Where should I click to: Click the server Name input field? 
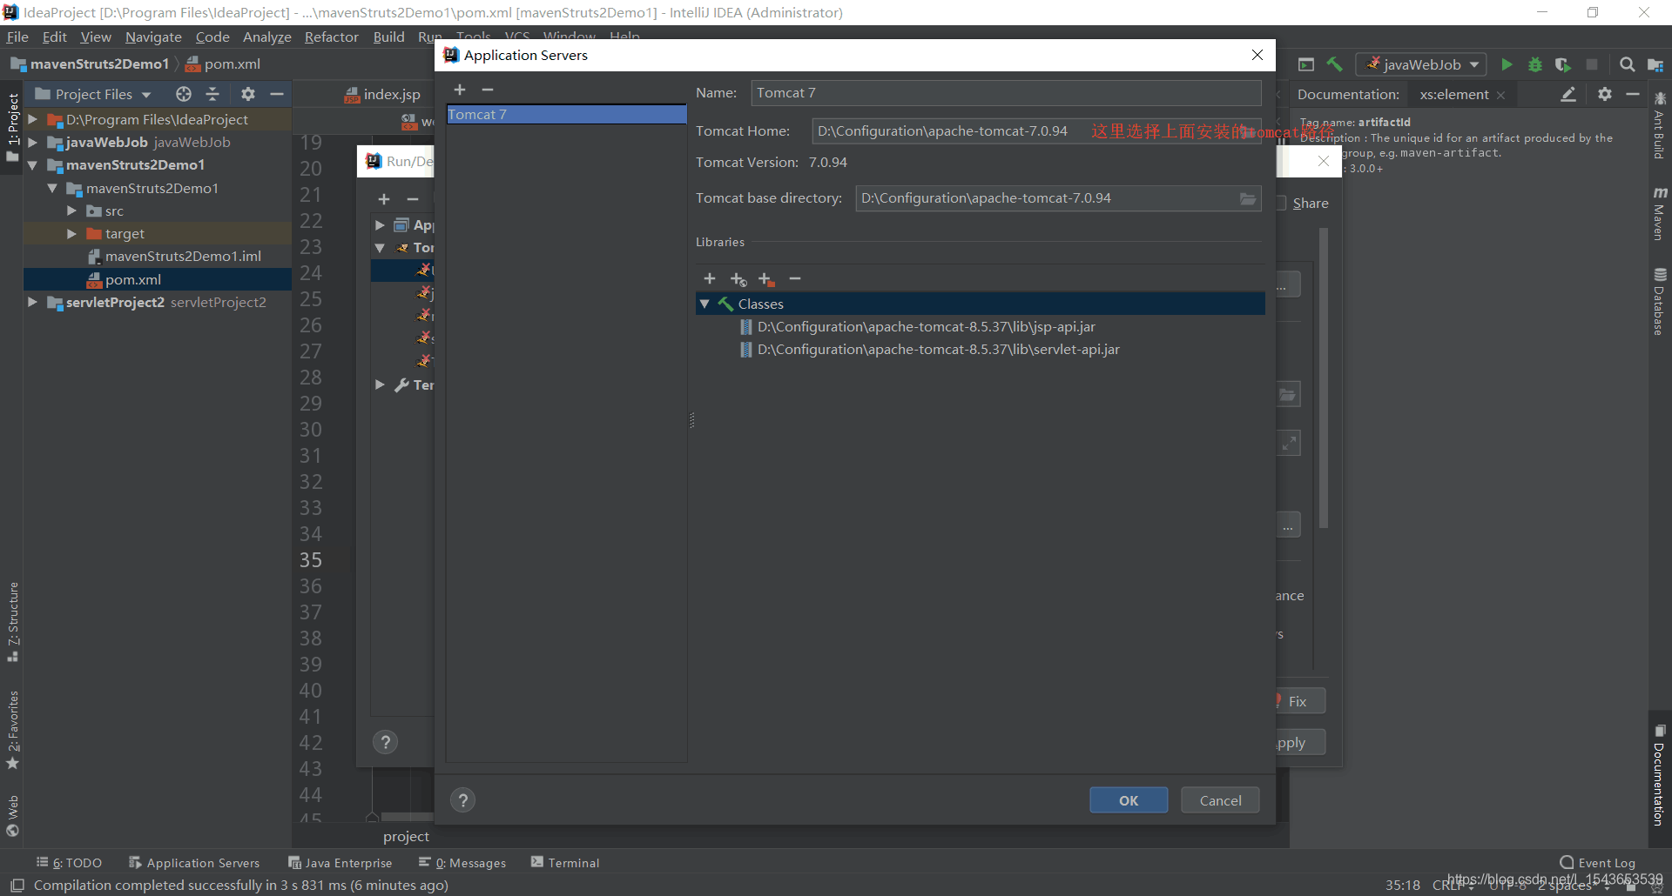click(x=1006, y=93)
